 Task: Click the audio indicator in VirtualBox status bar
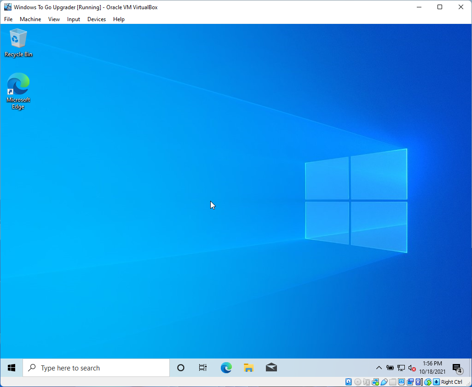tap(367, 382)
